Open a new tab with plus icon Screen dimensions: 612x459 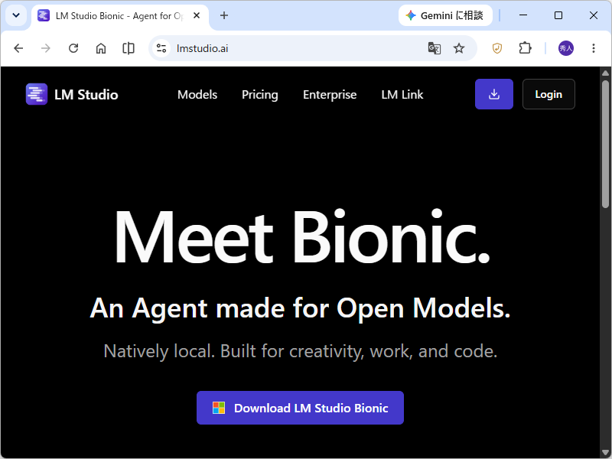click(223, 15)
